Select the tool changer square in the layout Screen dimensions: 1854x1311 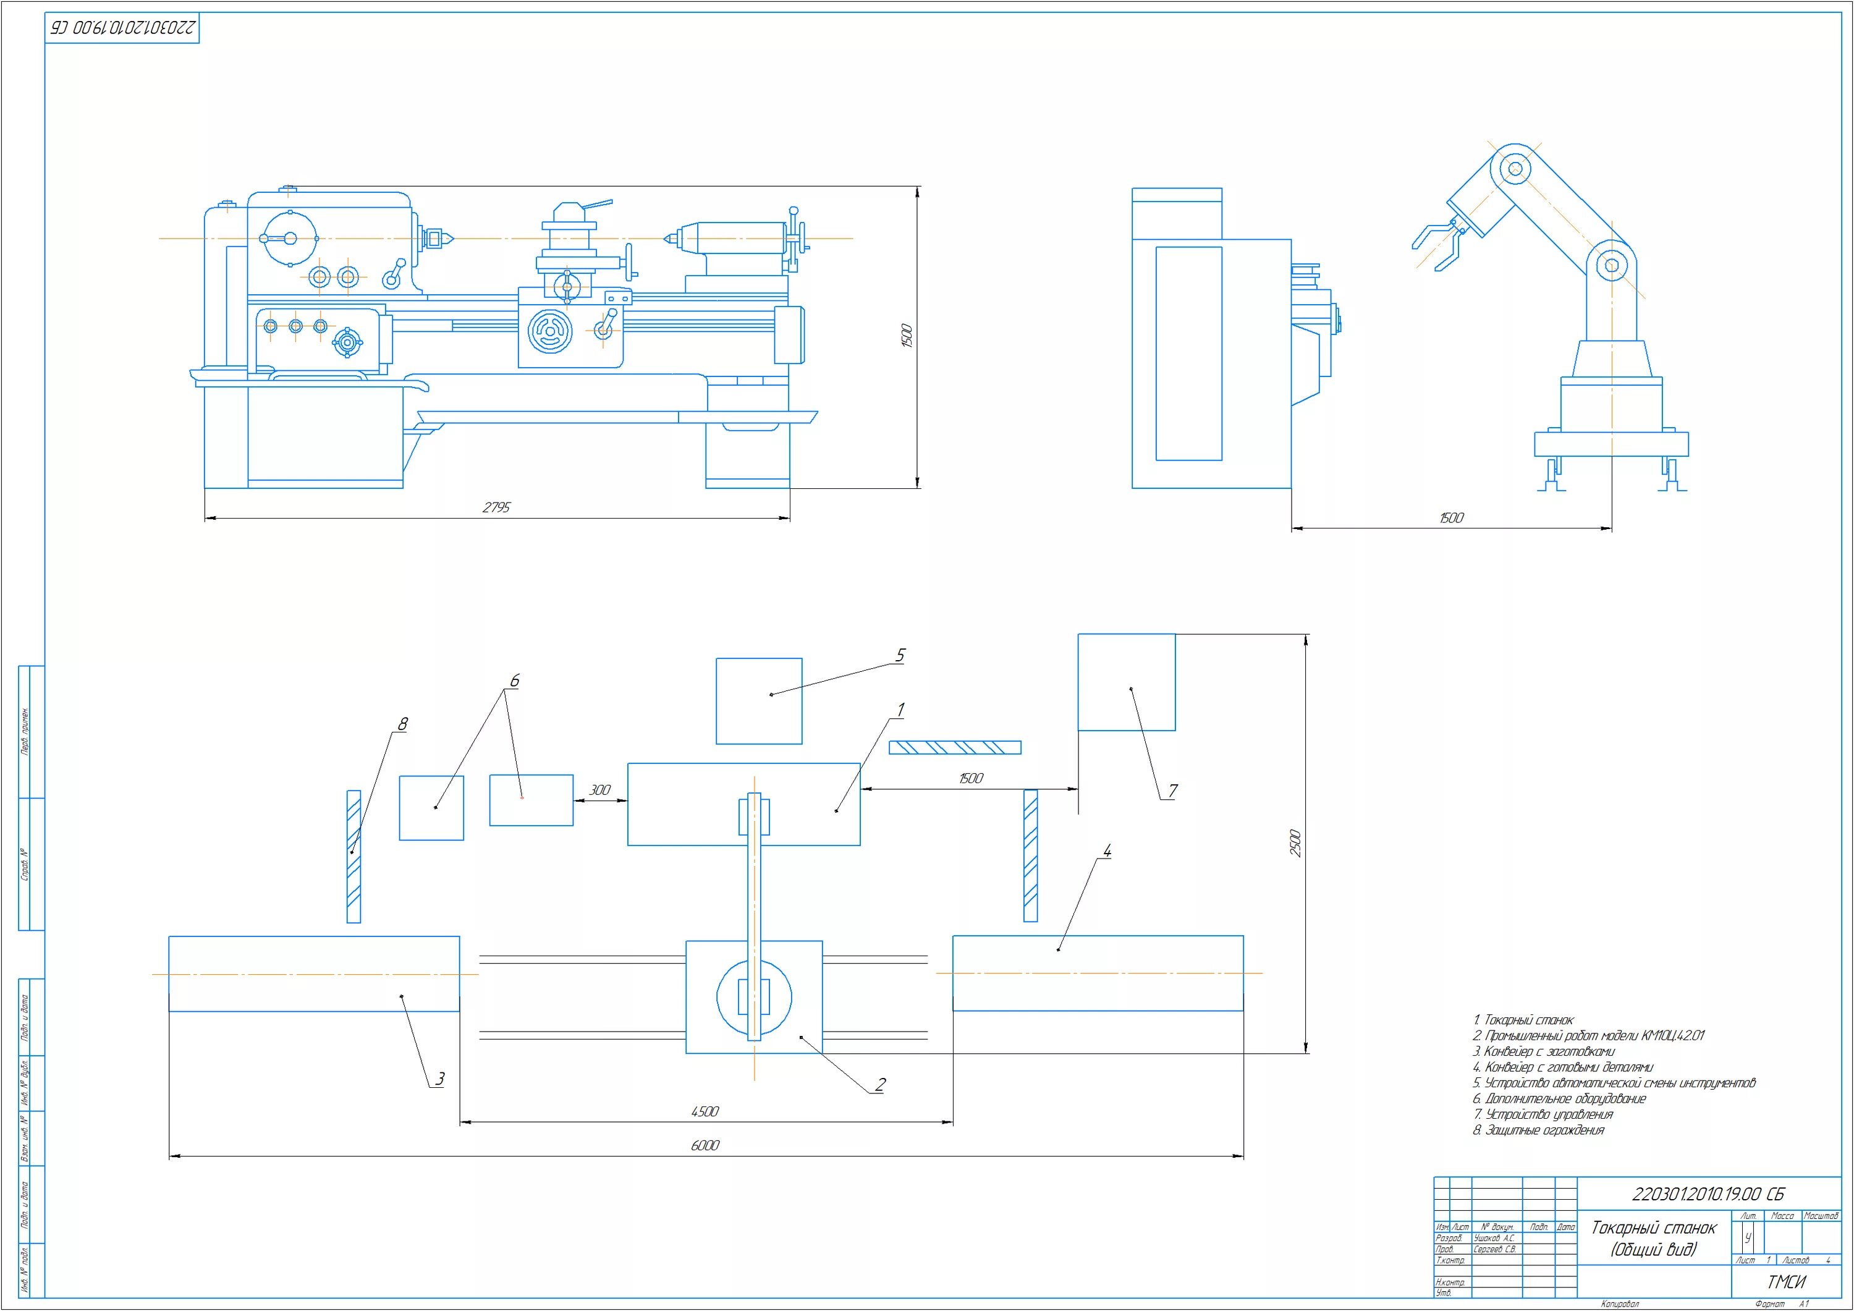point(759,701)
